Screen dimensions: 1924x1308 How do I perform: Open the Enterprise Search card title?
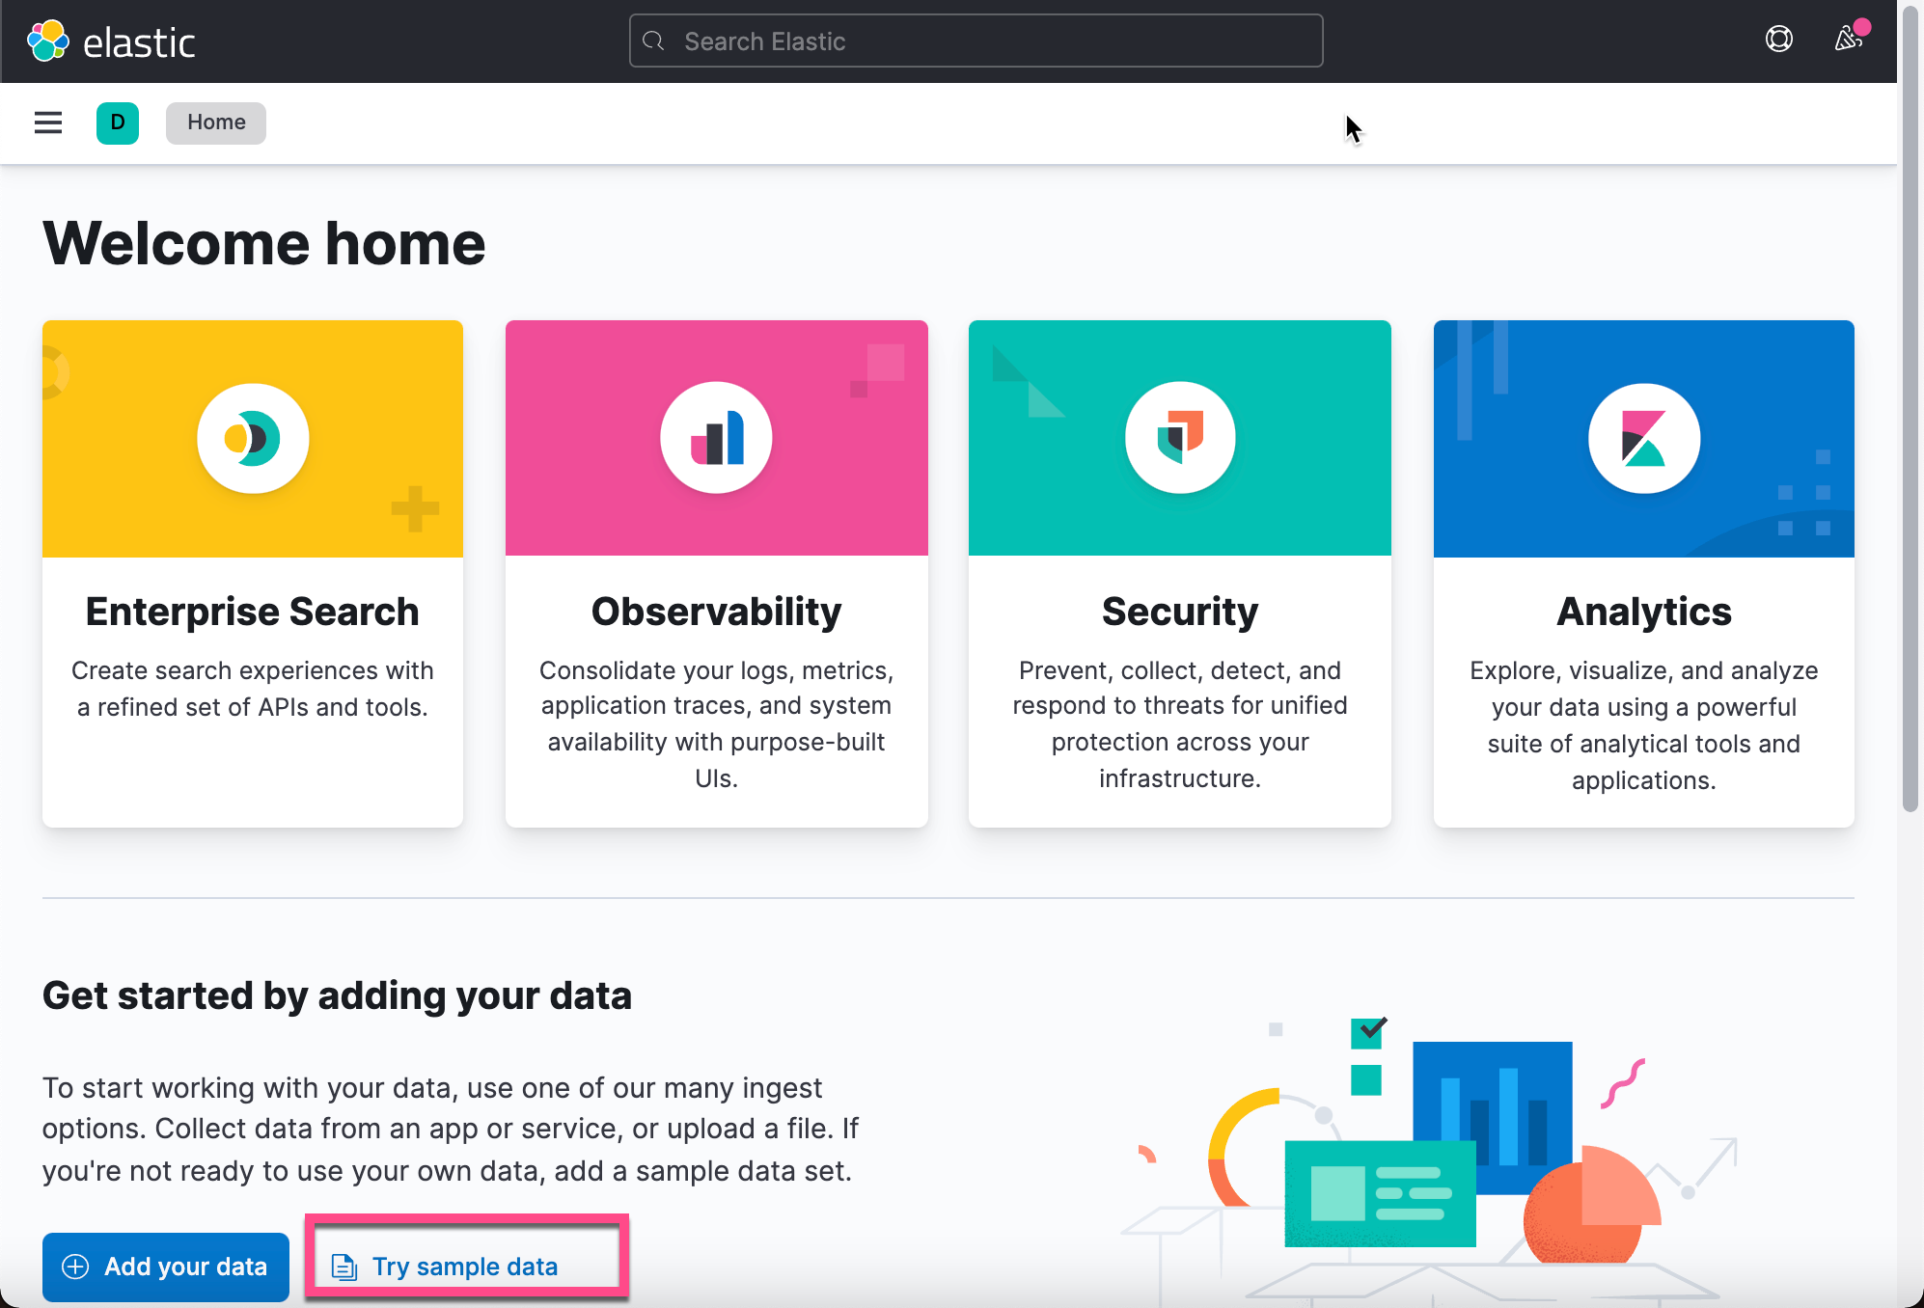point(253,612)
